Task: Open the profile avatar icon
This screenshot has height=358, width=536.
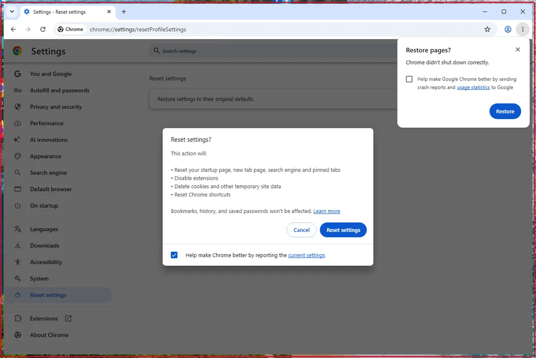Action: coord(508,29)
